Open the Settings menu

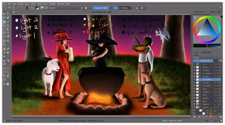pos(52,4)
